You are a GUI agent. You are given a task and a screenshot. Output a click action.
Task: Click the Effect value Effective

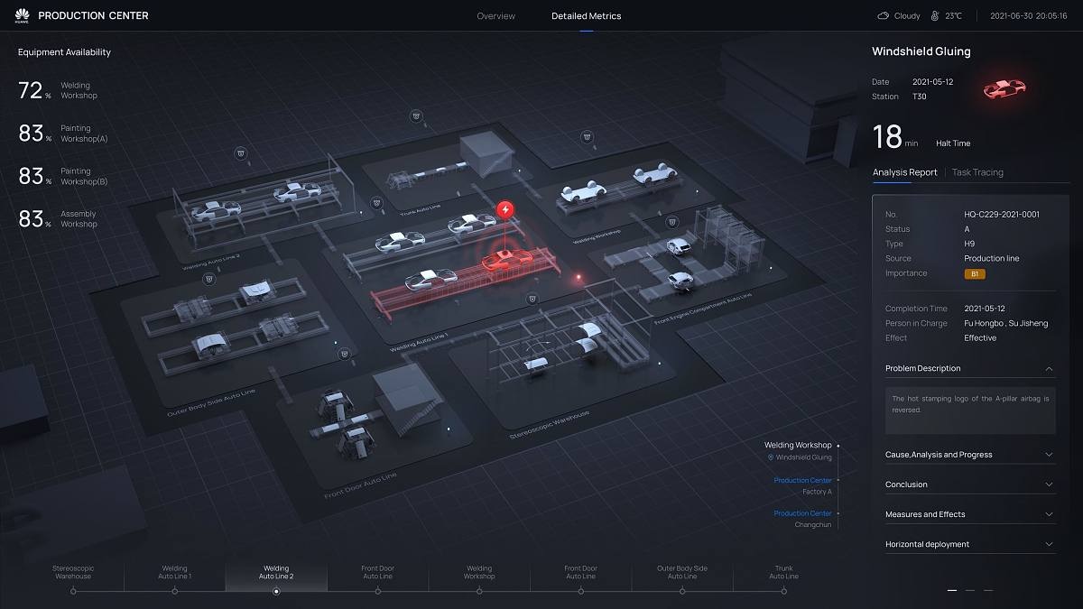pyautogui.click(x=980, y=338)
